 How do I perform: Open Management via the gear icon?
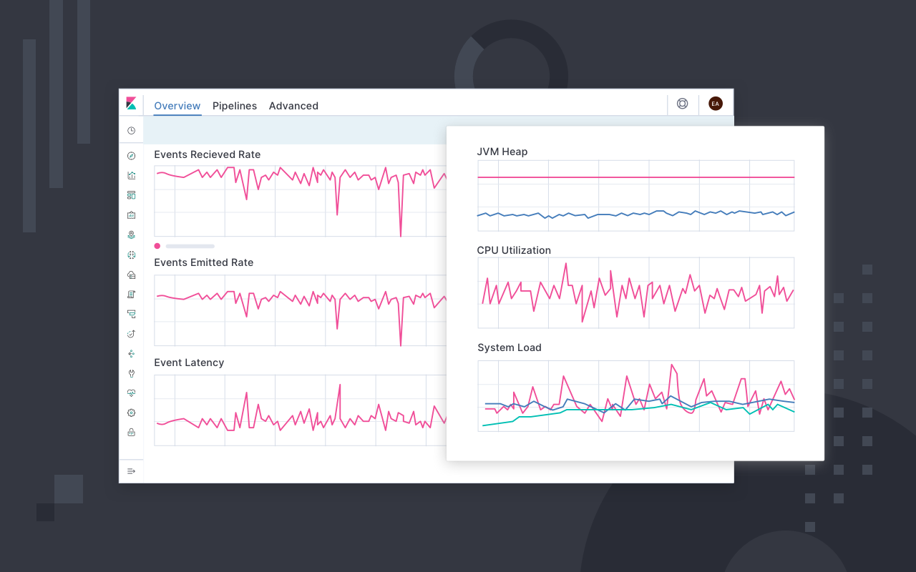[x=131, y=413]
